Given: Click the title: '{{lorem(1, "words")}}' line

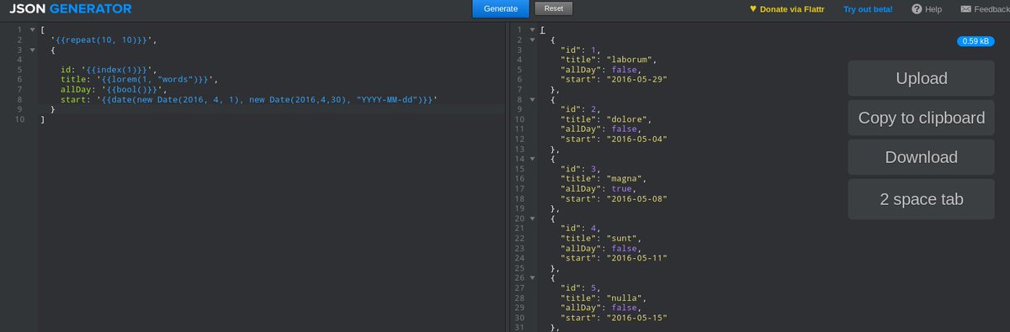Looking at the screenshot, I should [139, 80].
